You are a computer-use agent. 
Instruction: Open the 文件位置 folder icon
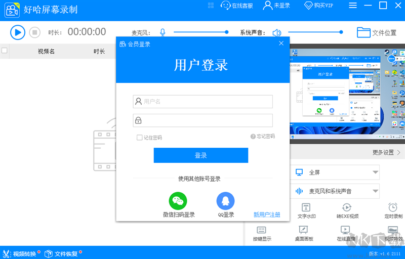coord(363,32)
